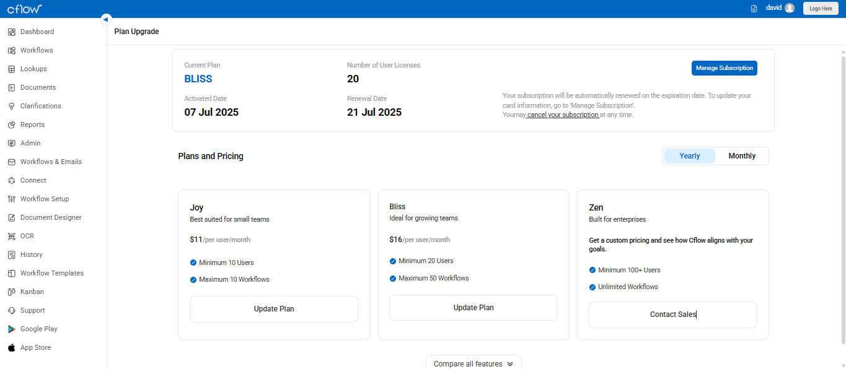Open the Workflow Templates icon
Image resolution: width=846 pixels, height=369 pixels.
11,273
